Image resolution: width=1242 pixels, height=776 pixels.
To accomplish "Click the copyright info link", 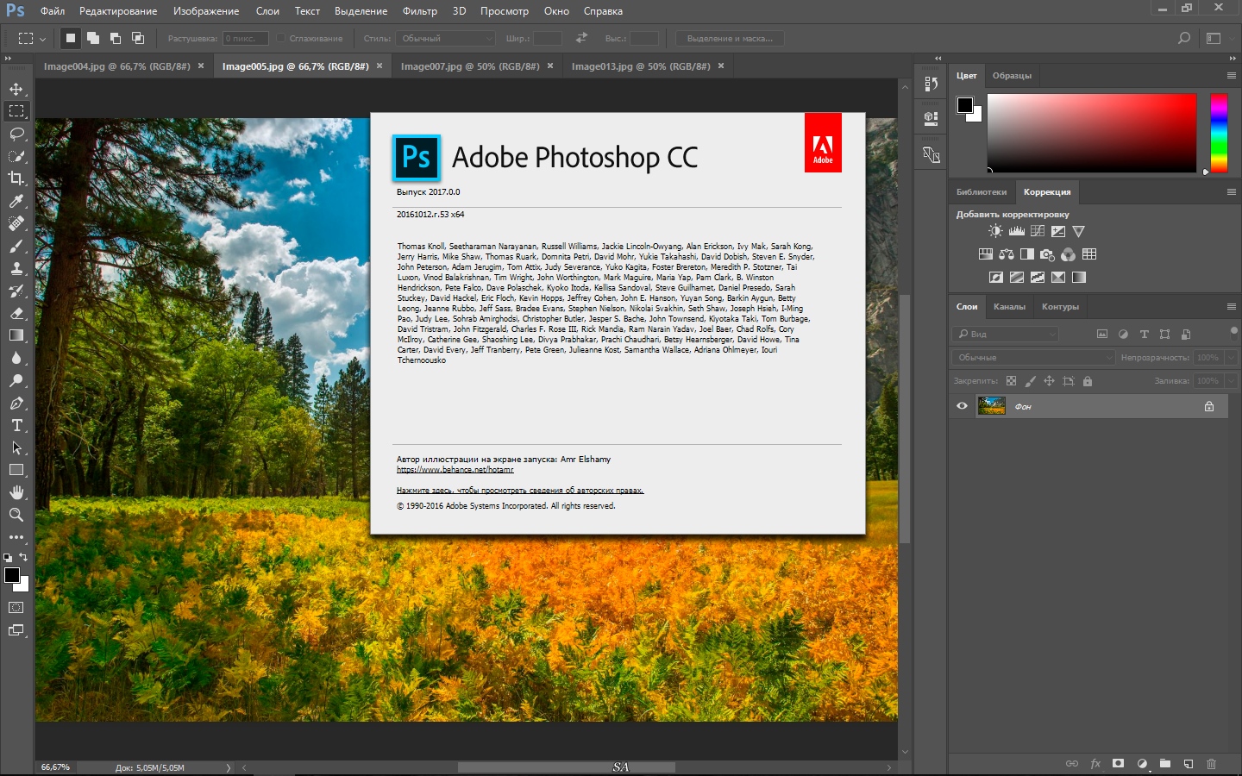I will point(520,491).
